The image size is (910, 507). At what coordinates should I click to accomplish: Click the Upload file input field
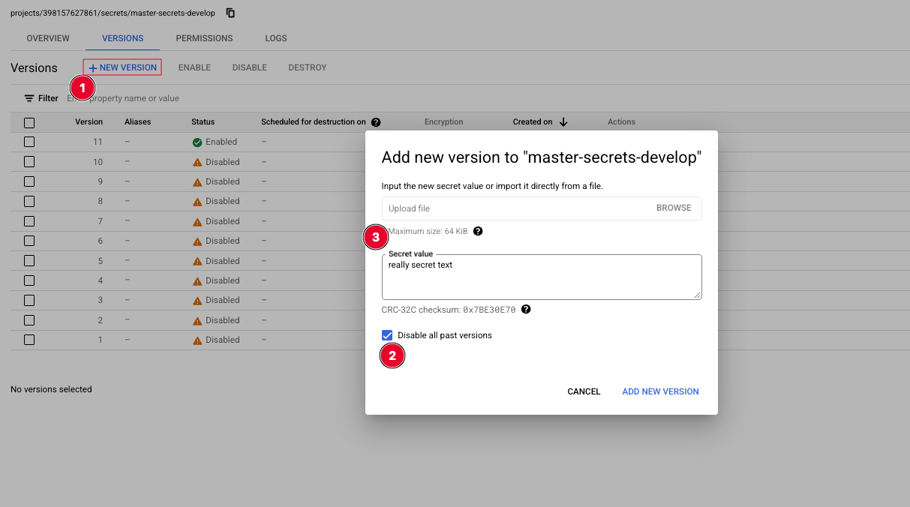coord(488,208)
